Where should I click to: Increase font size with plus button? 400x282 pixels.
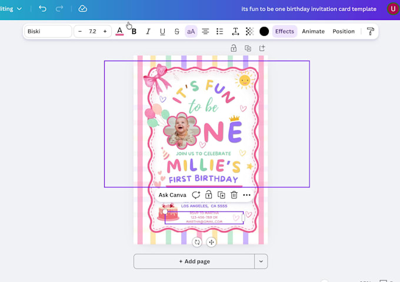click(105, 31)
